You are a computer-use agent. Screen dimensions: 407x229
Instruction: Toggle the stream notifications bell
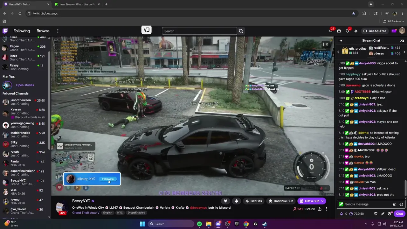[x=236, y=201]
